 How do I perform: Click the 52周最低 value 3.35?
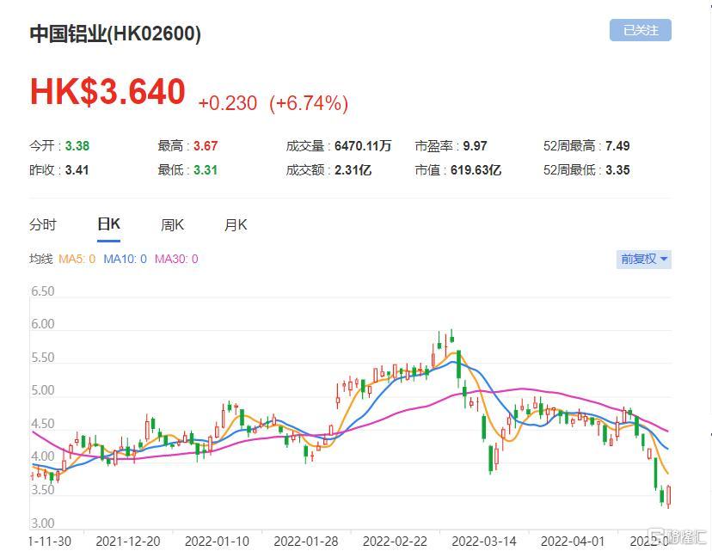coord(617,170)
